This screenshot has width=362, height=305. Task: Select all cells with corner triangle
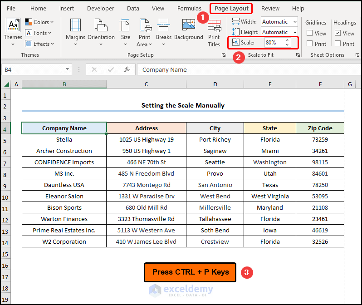(x=7, y=84)
